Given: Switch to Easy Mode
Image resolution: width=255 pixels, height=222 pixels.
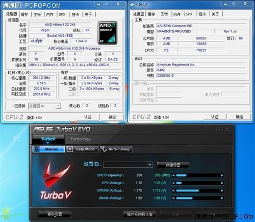Looking at the screenshot, I should 83,149.
